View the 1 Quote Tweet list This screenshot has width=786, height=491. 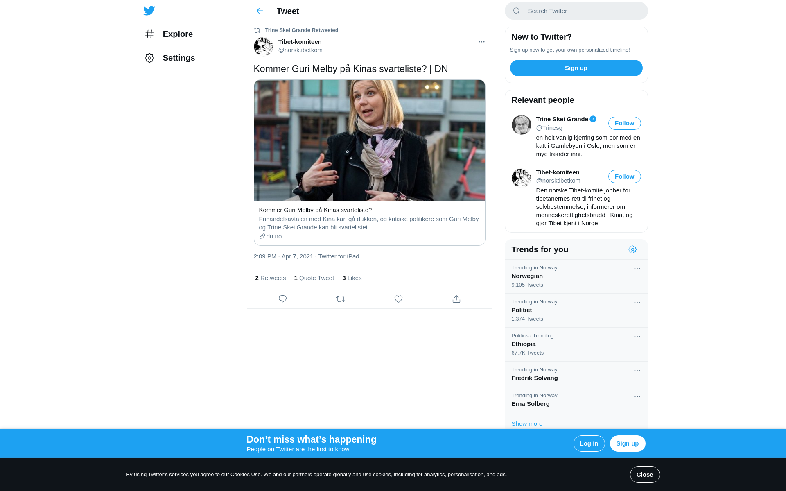click(314, 278)
